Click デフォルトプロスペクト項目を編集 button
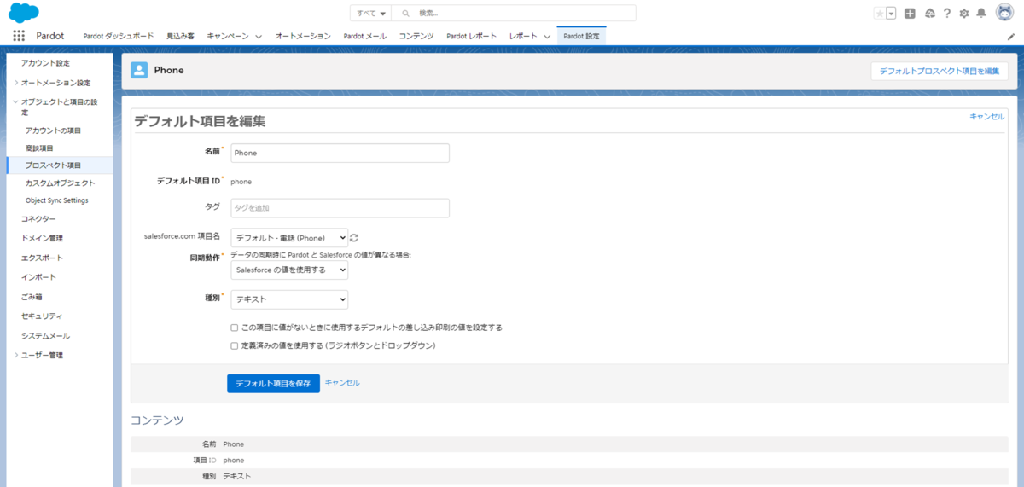1024x487 pixels. point(939,71)
